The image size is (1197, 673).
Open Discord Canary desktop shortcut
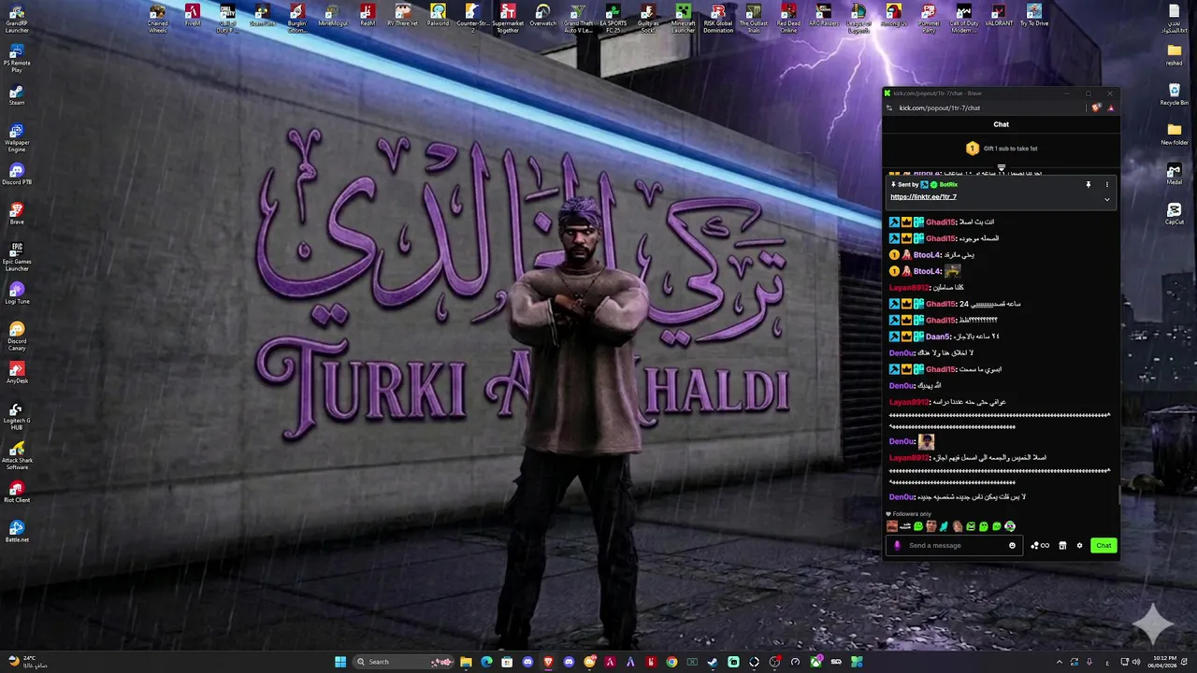coord(17,336)
